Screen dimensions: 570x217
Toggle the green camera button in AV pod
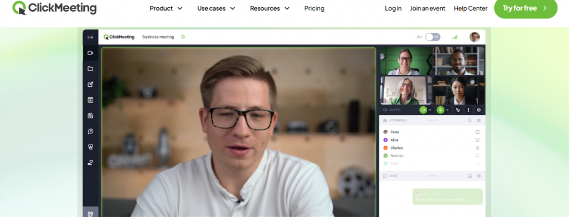(x=423, y=110)
